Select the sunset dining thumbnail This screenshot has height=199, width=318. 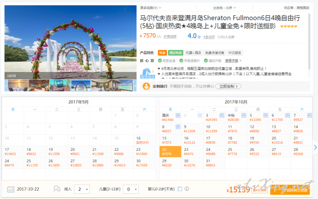[18, 85]
